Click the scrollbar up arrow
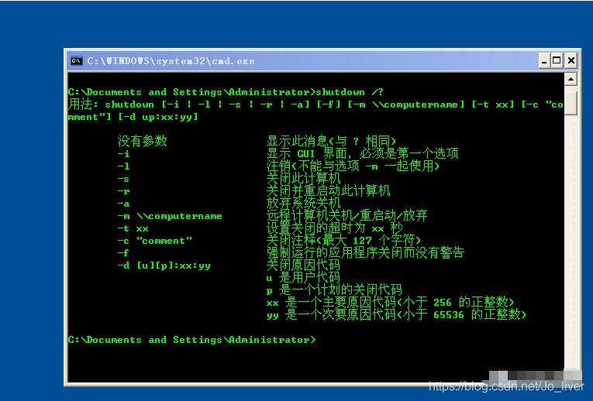This screenshot has width=593, height=401. point(571,79)
